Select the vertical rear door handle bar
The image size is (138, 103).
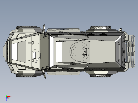(x=119, y=51)
